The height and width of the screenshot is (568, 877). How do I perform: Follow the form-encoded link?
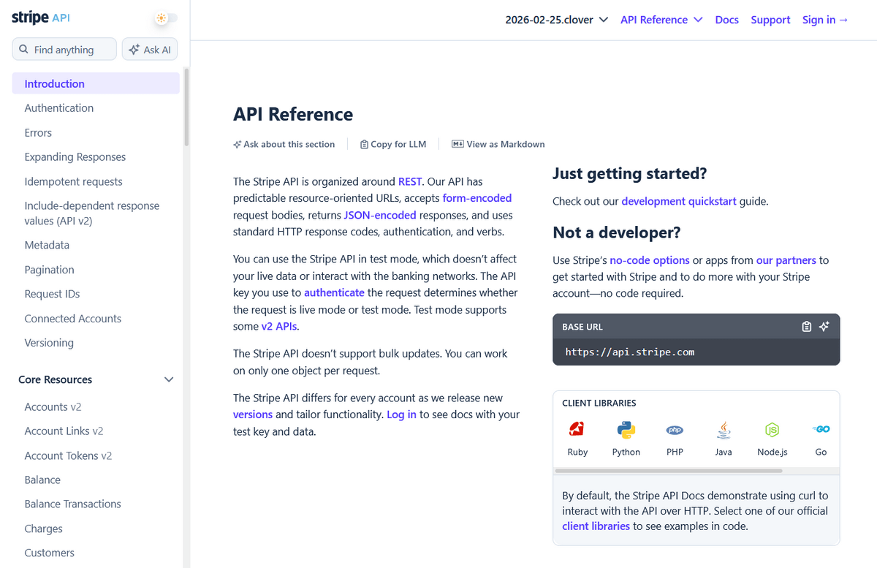477,198
